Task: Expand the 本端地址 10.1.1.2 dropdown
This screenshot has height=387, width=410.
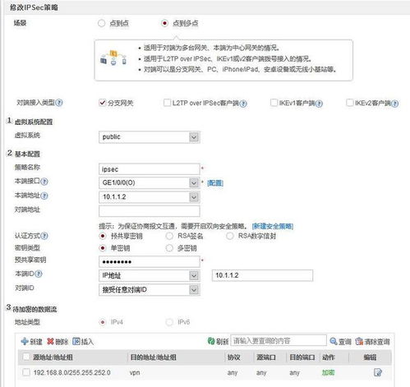Action: [194, 197]
